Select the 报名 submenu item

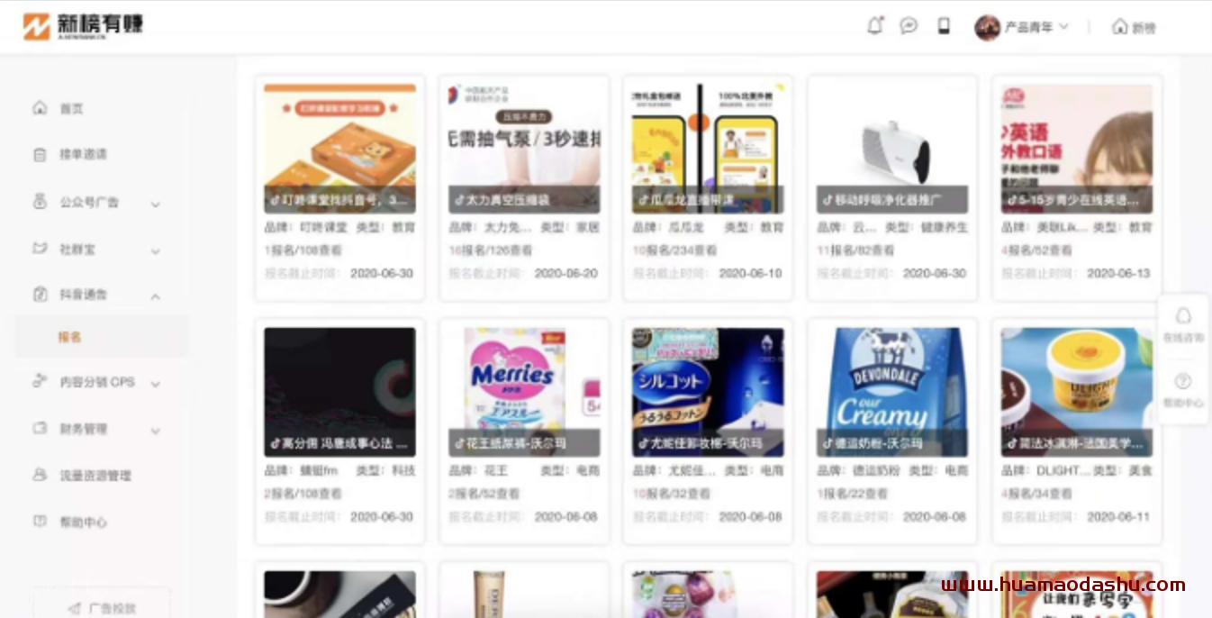[x=101, y=337]
